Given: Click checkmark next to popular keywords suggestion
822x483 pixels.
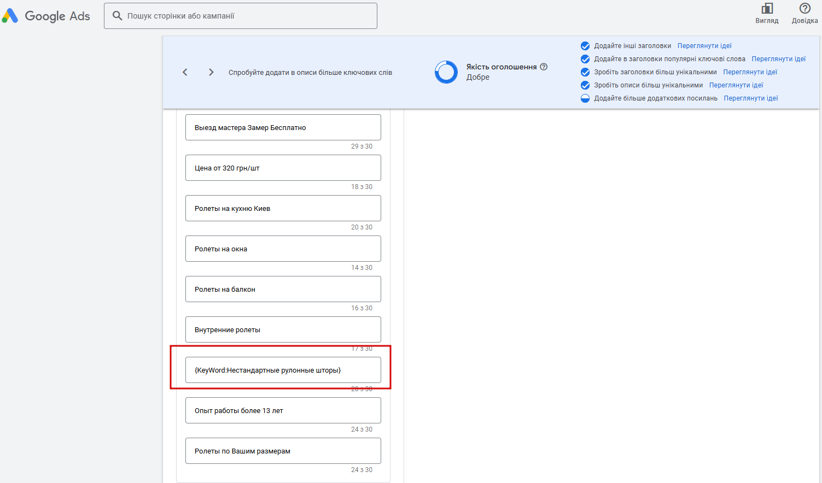Looking at the screenshot, I should pyautogui.click(x=585, y=59).
